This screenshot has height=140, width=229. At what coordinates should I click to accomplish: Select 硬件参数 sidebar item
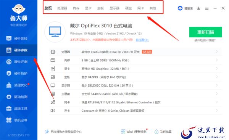coord(19,50)
